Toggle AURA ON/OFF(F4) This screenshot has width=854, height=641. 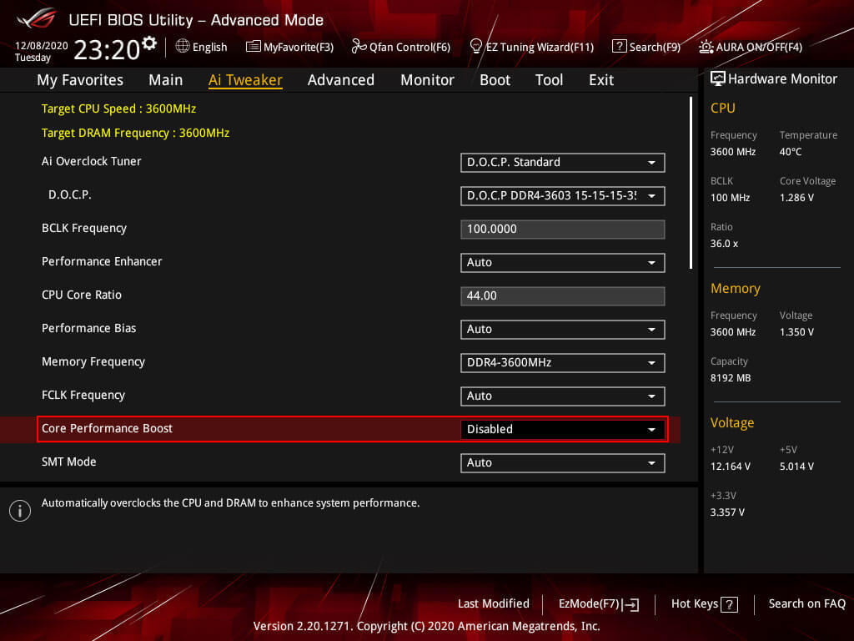pos(751,47)
